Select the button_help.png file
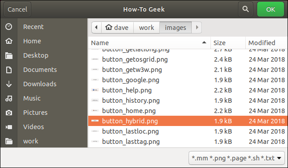The width and height of the screenshot is (288, 168). pyautogui.click(x=188, y=90)
